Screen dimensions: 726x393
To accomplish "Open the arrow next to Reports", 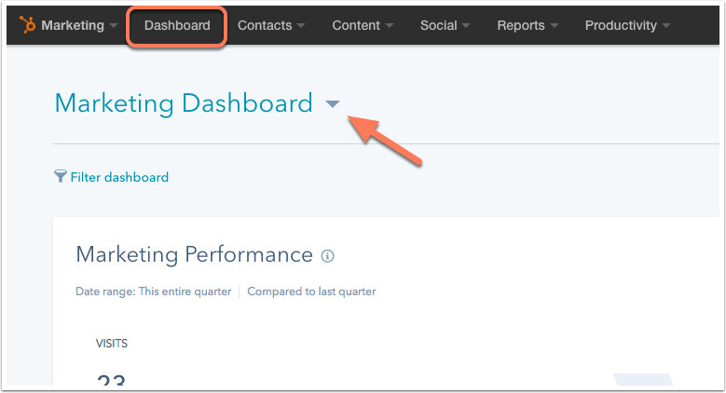I will coord(554,26).
